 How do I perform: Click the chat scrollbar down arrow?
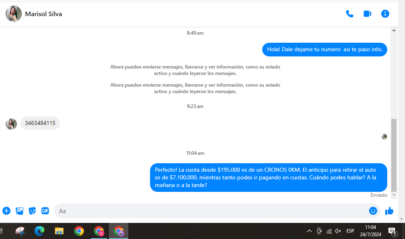click(x=394, y=195)
